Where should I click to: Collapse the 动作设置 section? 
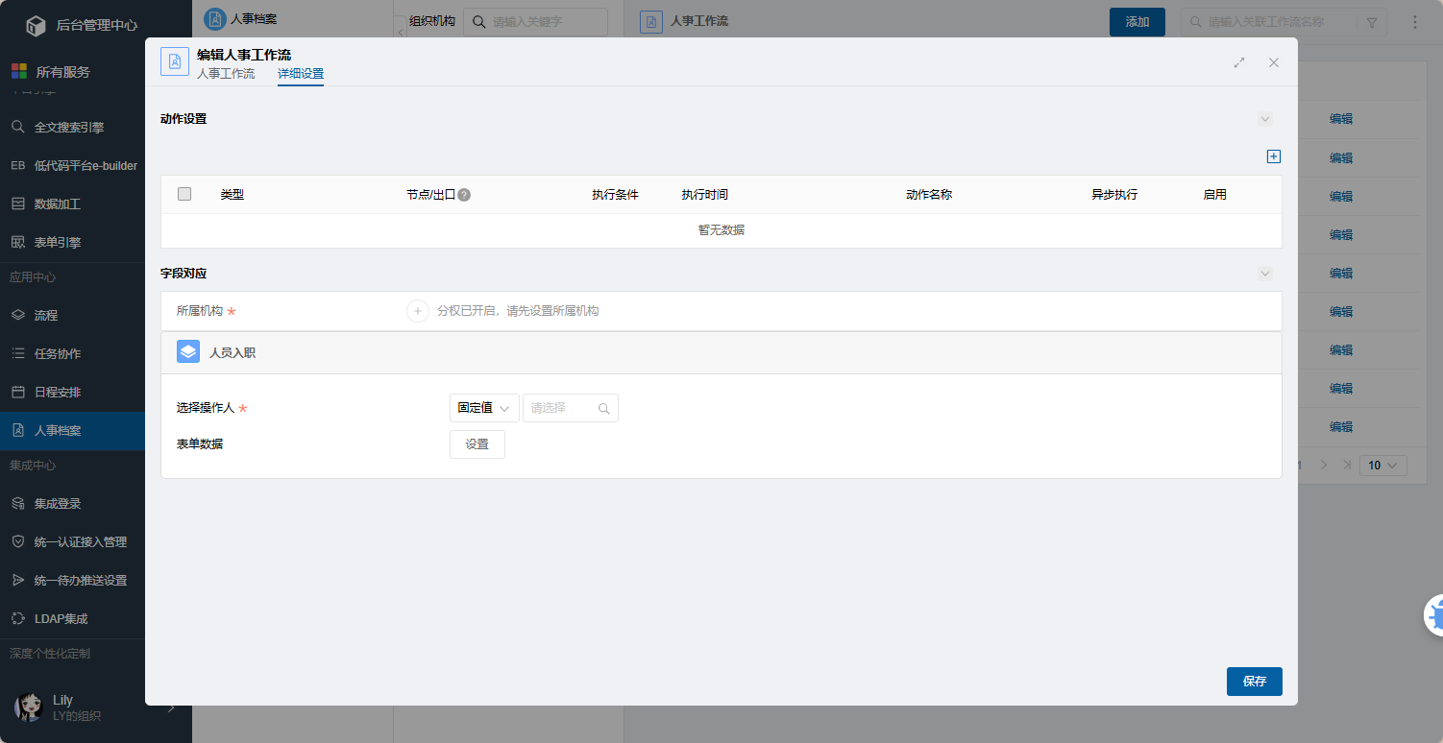pyautogui.click(x=1265, y=119)
